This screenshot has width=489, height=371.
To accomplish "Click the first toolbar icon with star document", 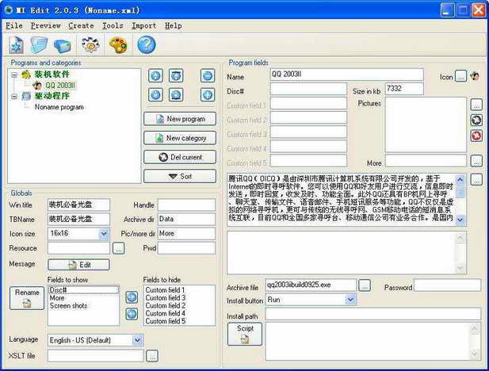I will click(x=17, y=45).
